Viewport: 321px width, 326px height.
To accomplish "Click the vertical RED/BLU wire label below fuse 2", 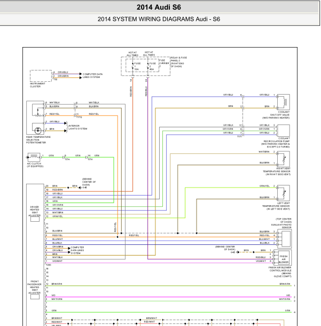I will tap(146, 91).
